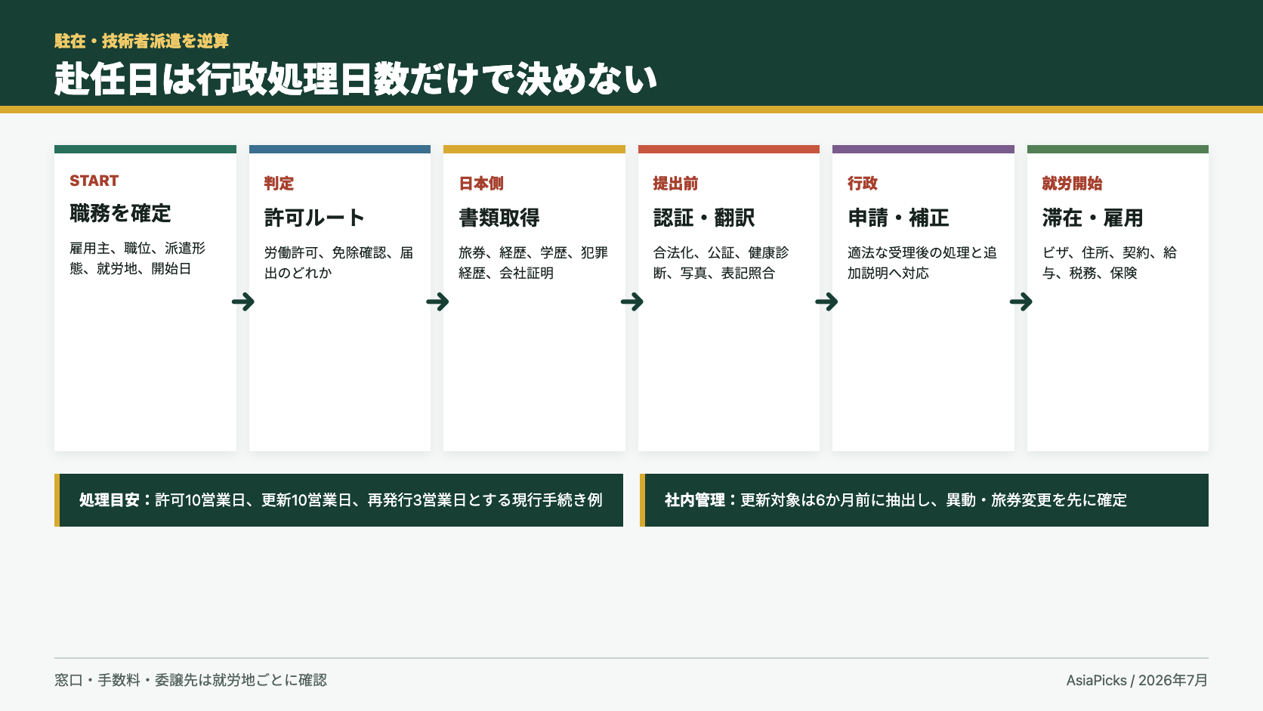The height and width of the screenshot is (711, 1263).
Task: Click the heading 滞在・雇用
Action: [x=1093, y=218]
